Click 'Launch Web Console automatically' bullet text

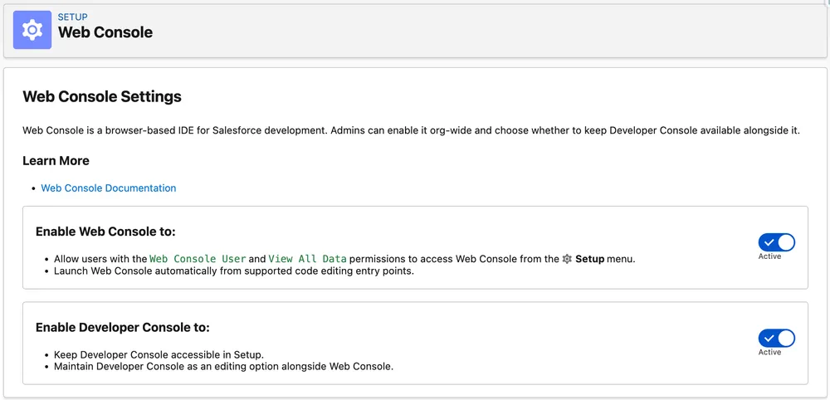tap(233, 271)
